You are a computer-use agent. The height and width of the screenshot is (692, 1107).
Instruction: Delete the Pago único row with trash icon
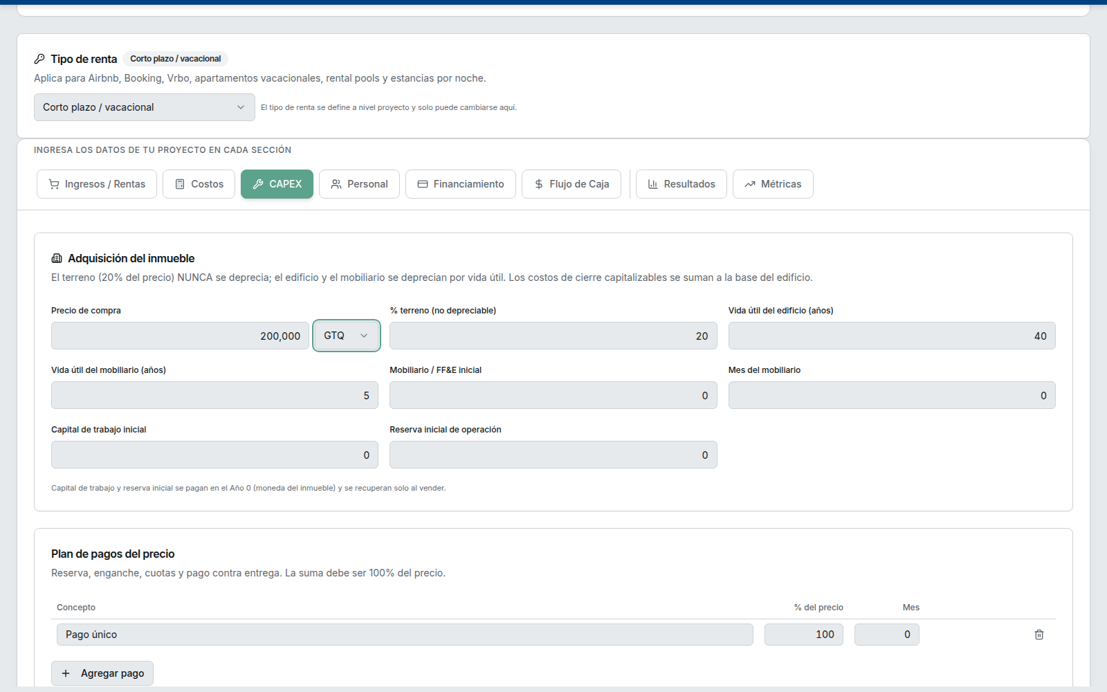click(1039, 635)
